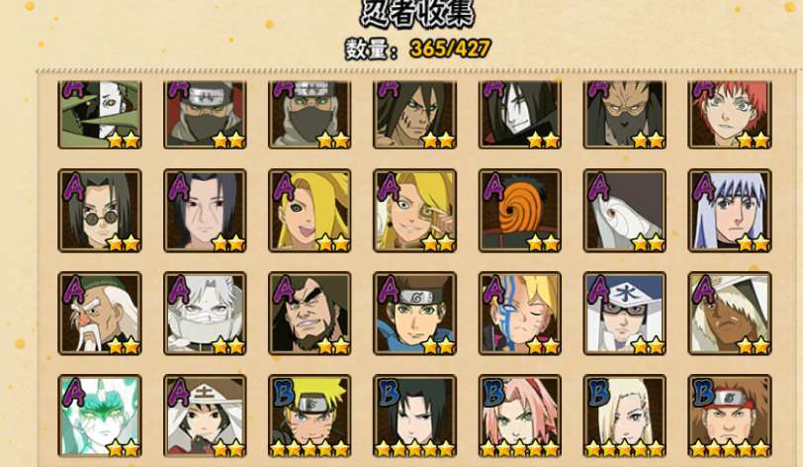Select the blond ninja with hair over eye

[x=310, y=211]
